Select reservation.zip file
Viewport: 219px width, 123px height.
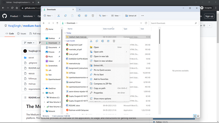click(x=74, y=63)
